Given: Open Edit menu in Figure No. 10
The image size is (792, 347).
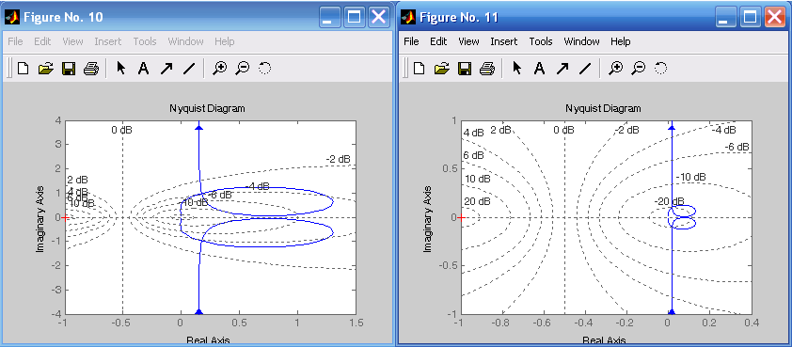Looking at the screenshot, I should point(42,42).
